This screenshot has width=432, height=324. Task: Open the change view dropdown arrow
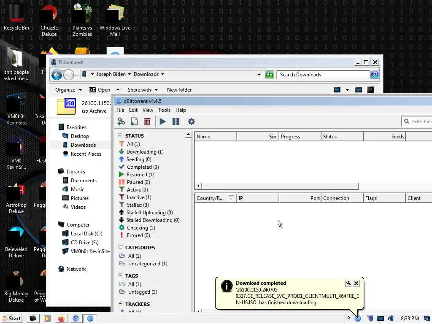pos(347,90)
